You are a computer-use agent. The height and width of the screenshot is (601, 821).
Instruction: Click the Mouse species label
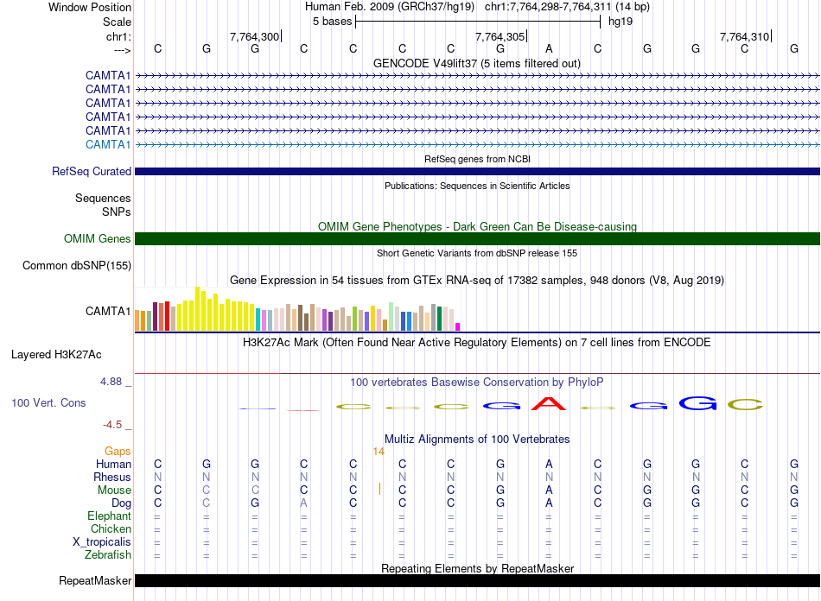(114, 490)
